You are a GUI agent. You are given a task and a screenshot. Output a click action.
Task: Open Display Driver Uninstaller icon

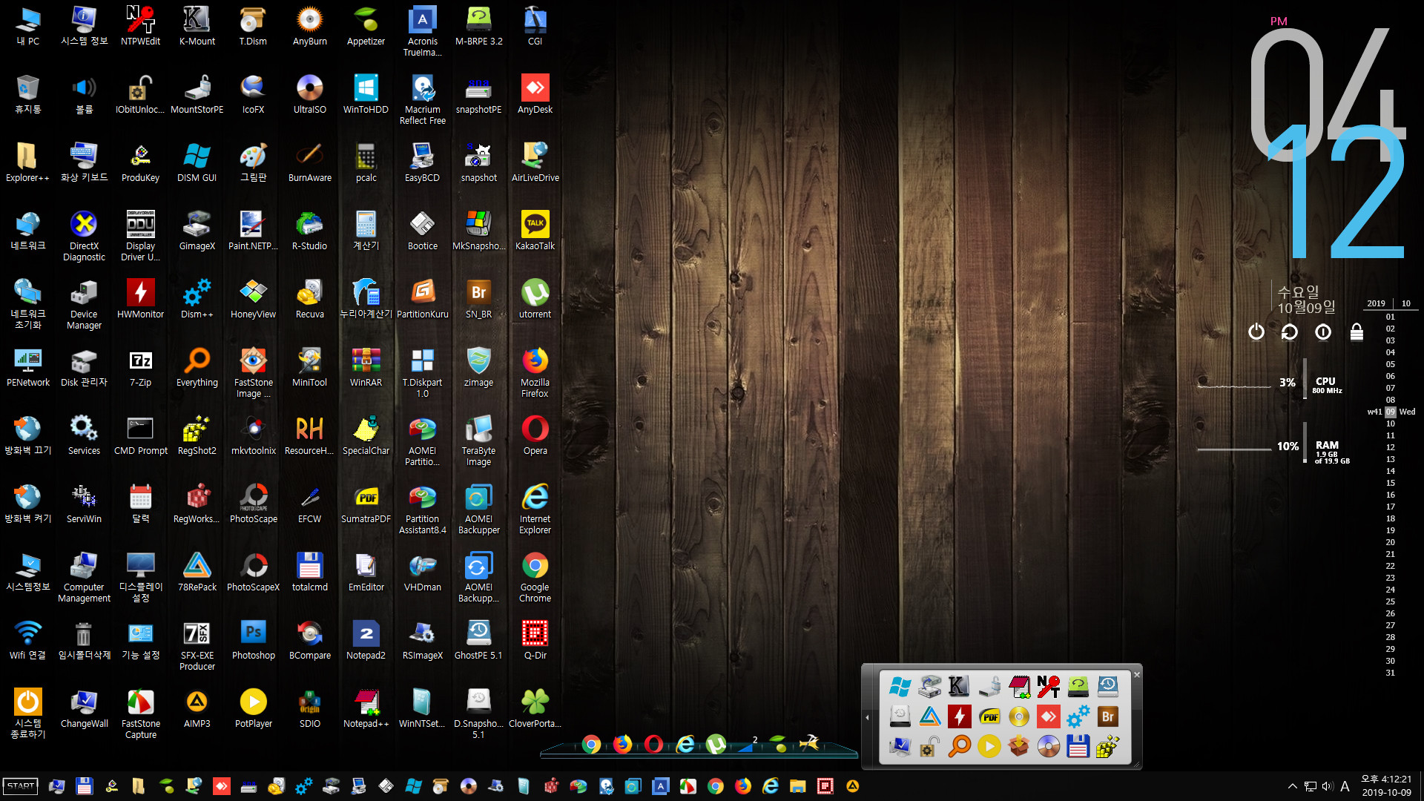click(140, 235)
